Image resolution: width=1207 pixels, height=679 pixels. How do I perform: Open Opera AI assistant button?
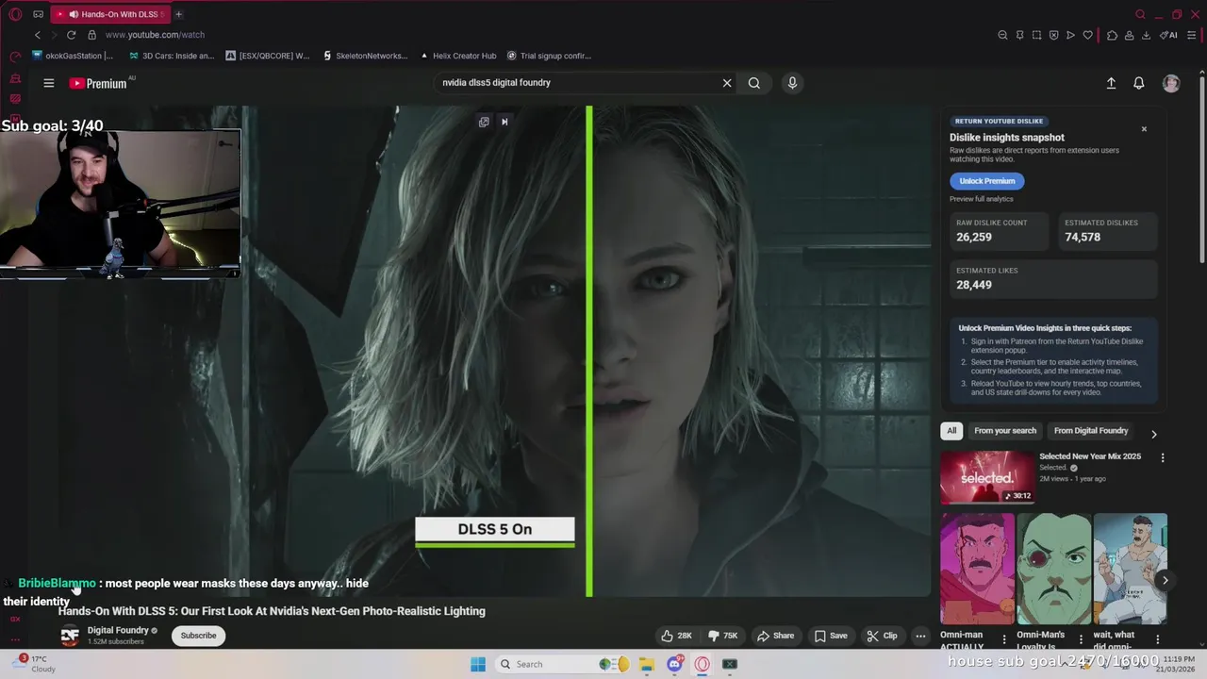pos(1168,35)
